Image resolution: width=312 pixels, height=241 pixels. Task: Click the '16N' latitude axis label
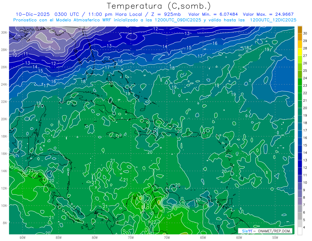(4, 153)
